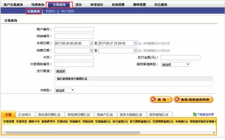Open calendar picker for transaction end date
The width and height of the screenshot is (225, 140).
click(135, 43)
